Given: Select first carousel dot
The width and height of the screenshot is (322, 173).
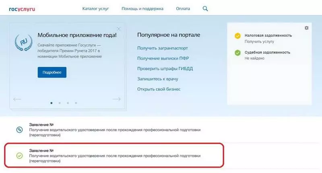Looking at the screenshot, I should point(52,103).
